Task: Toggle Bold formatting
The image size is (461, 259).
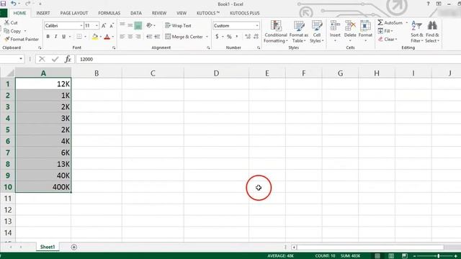Action: click(x=48, y=37)
